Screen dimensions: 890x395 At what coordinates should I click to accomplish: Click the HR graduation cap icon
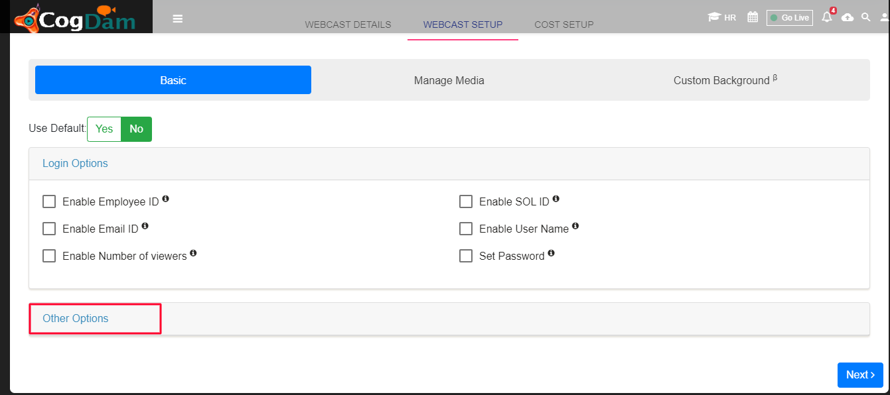tap(714, 17)
